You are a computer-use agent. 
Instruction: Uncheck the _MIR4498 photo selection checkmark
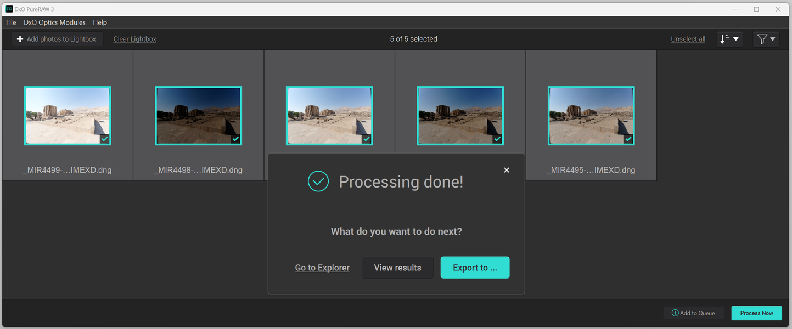pyautogui.click(x=235, y=139)
